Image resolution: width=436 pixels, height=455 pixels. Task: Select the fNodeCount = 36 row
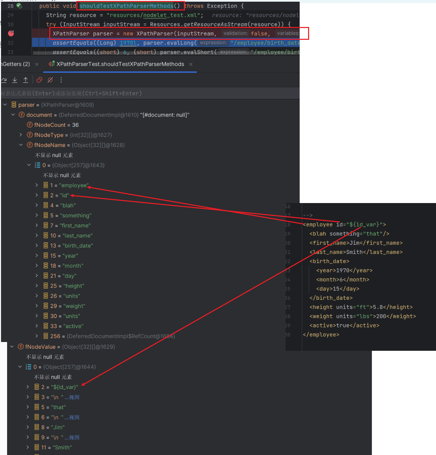pos(56,125)
